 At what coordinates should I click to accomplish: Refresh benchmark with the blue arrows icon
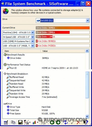point(65,122)
